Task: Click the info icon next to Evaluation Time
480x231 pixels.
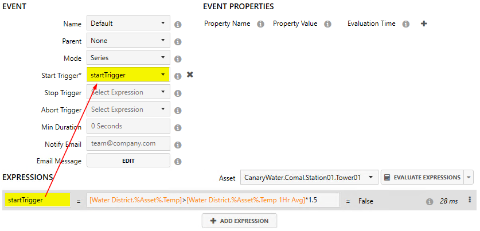Action: (406, 24)
